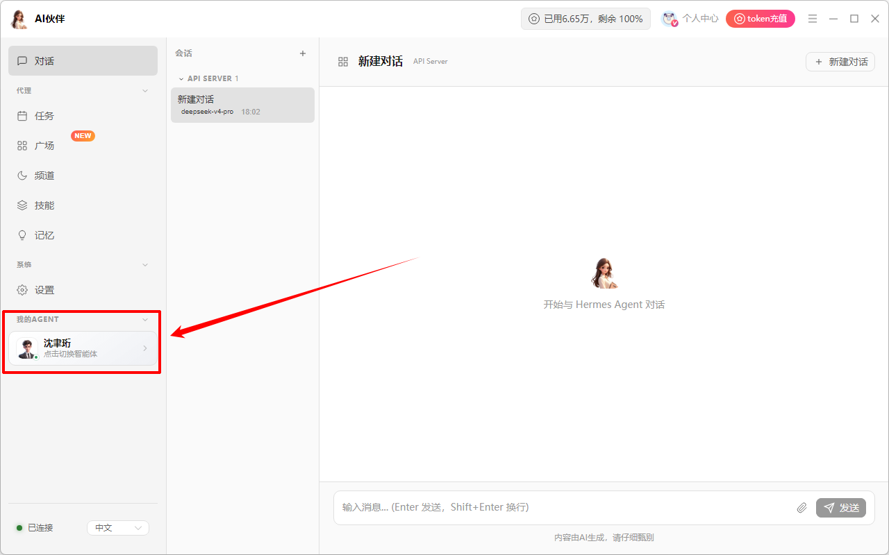Collapse the 我的AGENT section chevron
This screenshot has width=889, height=555.
tap(145, 320)
